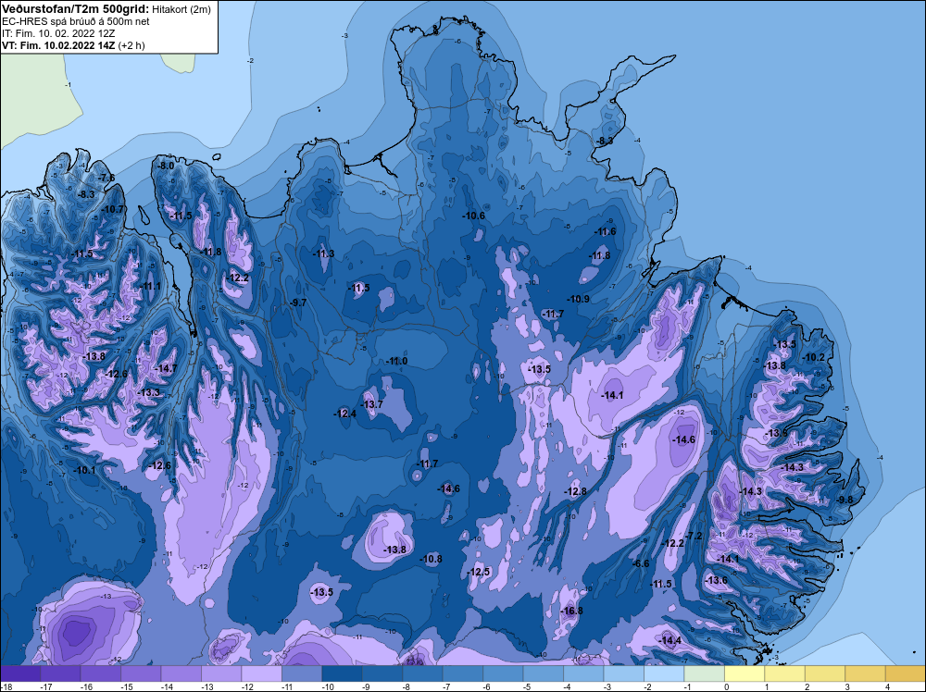926x692 pixels.
Task: Click the -7.2 temperature value
Action: click(x=694, y=536)
